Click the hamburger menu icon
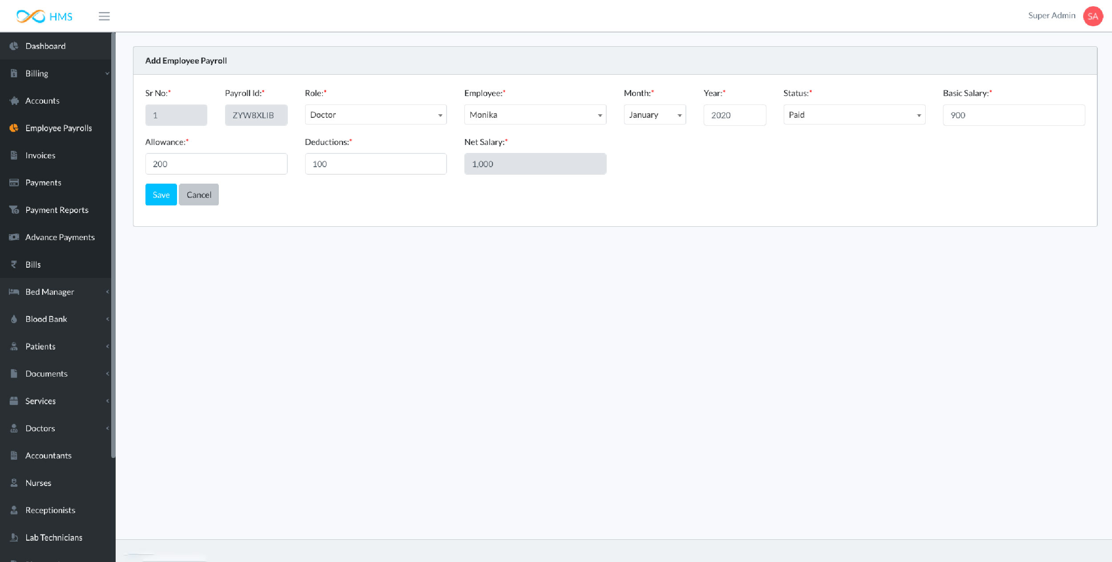This screenshot has width=1112, height=562. coord(104,16)
